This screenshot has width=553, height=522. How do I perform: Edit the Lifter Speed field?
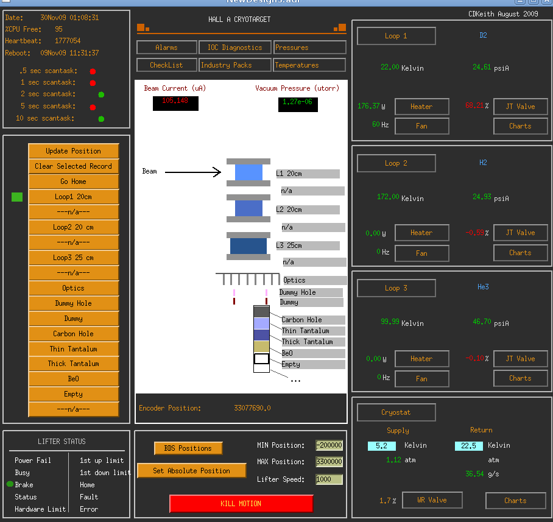329,479
